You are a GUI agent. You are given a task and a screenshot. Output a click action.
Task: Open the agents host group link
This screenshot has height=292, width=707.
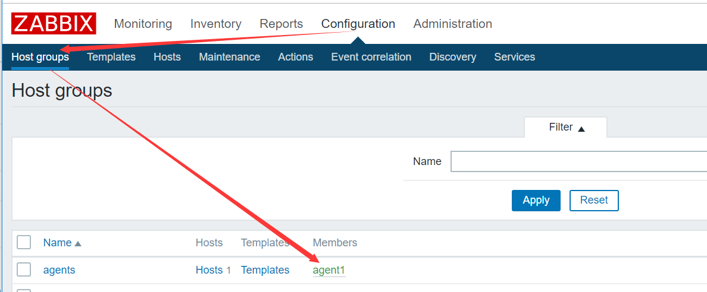tap(59, 270)
